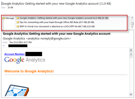Click attachment list scroll down arrow
Viewport: 135px width, 99px height.
point(132,27)
